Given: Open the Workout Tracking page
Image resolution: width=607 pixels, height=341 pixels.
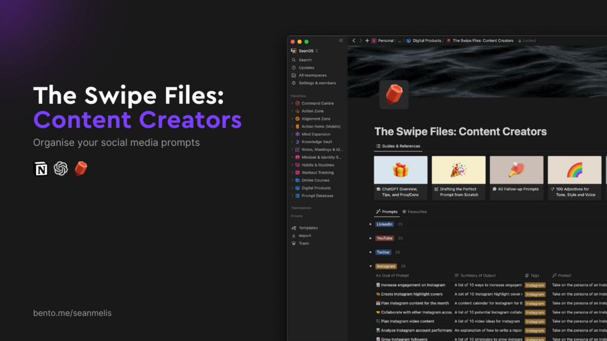Looking at the screenshot, I should pos(318,173).
